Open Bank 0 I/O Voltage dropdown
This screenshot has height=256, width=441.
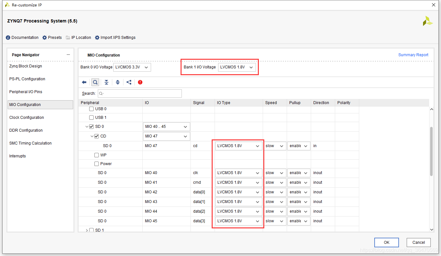tap(132, 67)
